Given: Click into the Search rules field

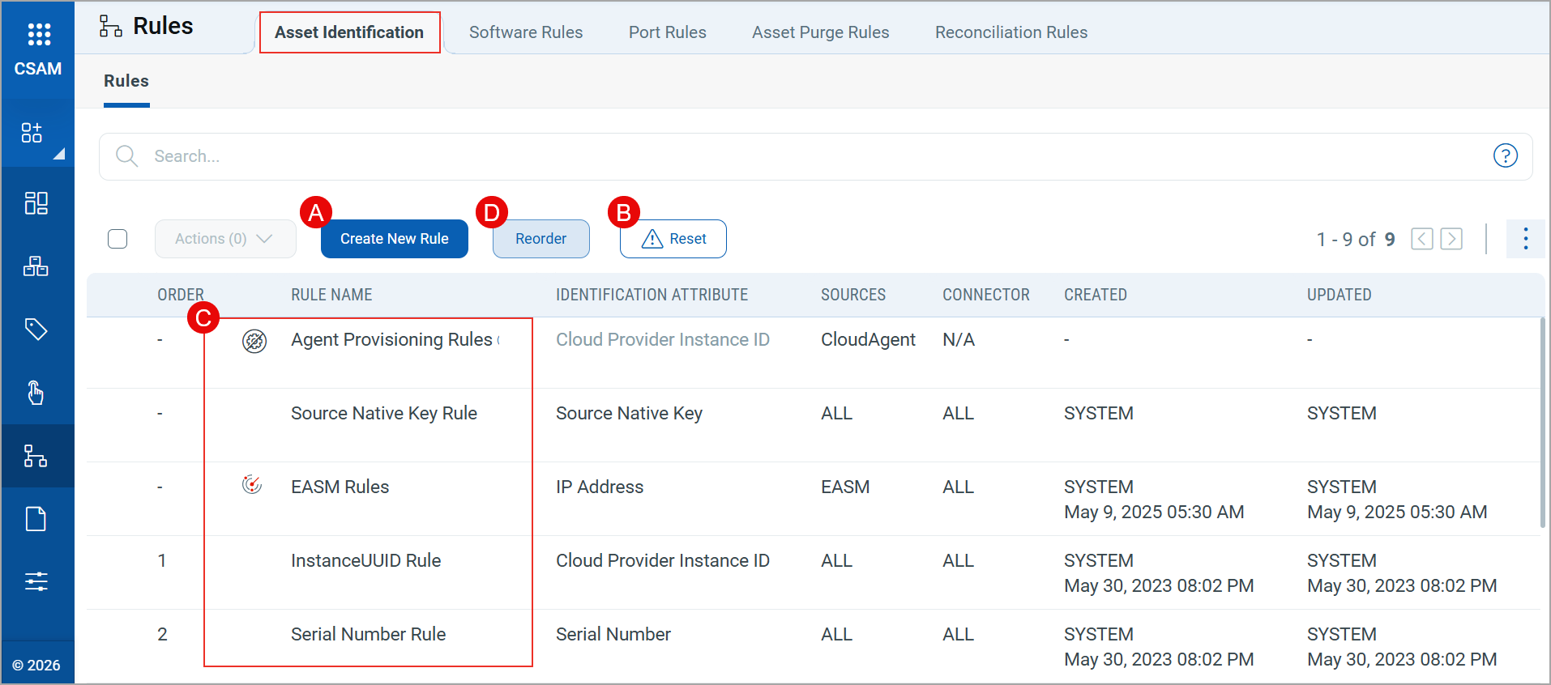Looking at the screenshot, I should click(x=815, y=156).
